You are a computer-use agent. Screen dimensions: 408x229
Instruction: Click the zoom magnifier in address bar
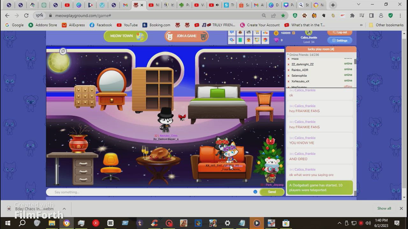[264, 16]
